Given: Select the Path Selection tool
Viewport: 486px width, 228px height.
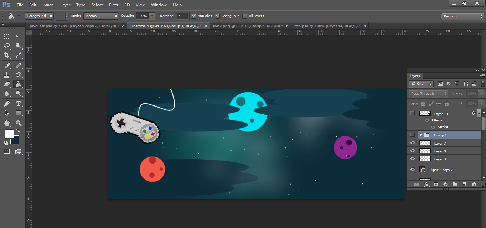Looking at the screenshot, I should (x=7, y=113).
